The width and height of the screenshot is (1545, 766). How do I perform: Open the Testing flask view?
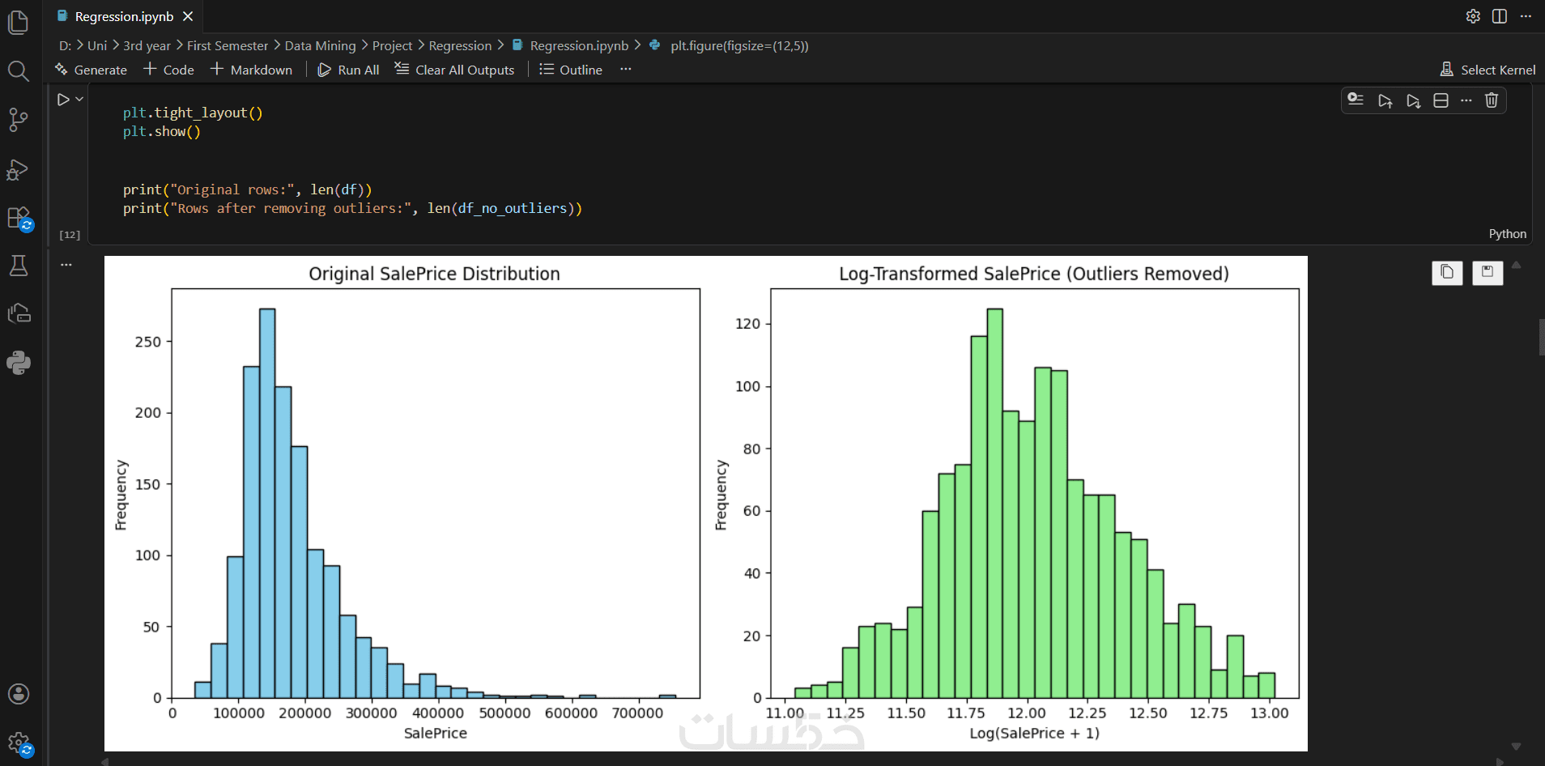click(x=18, y=266)
